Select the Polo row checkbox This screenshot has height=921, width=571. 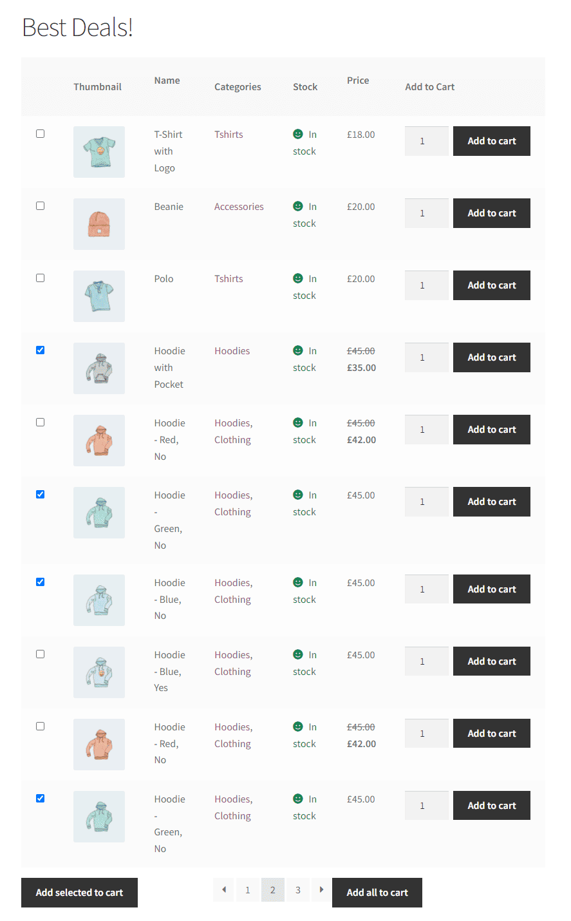point(41,278)
